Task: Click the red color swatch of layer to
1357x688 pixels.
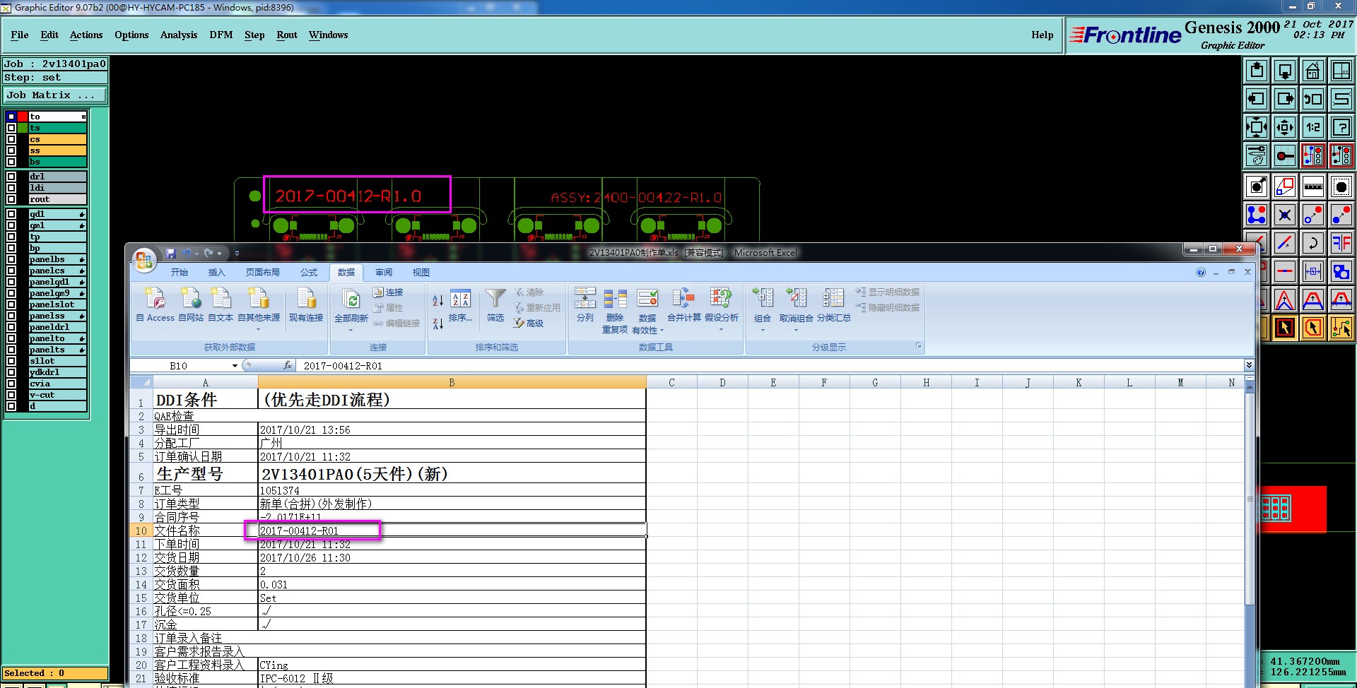Action: (23, 117)
